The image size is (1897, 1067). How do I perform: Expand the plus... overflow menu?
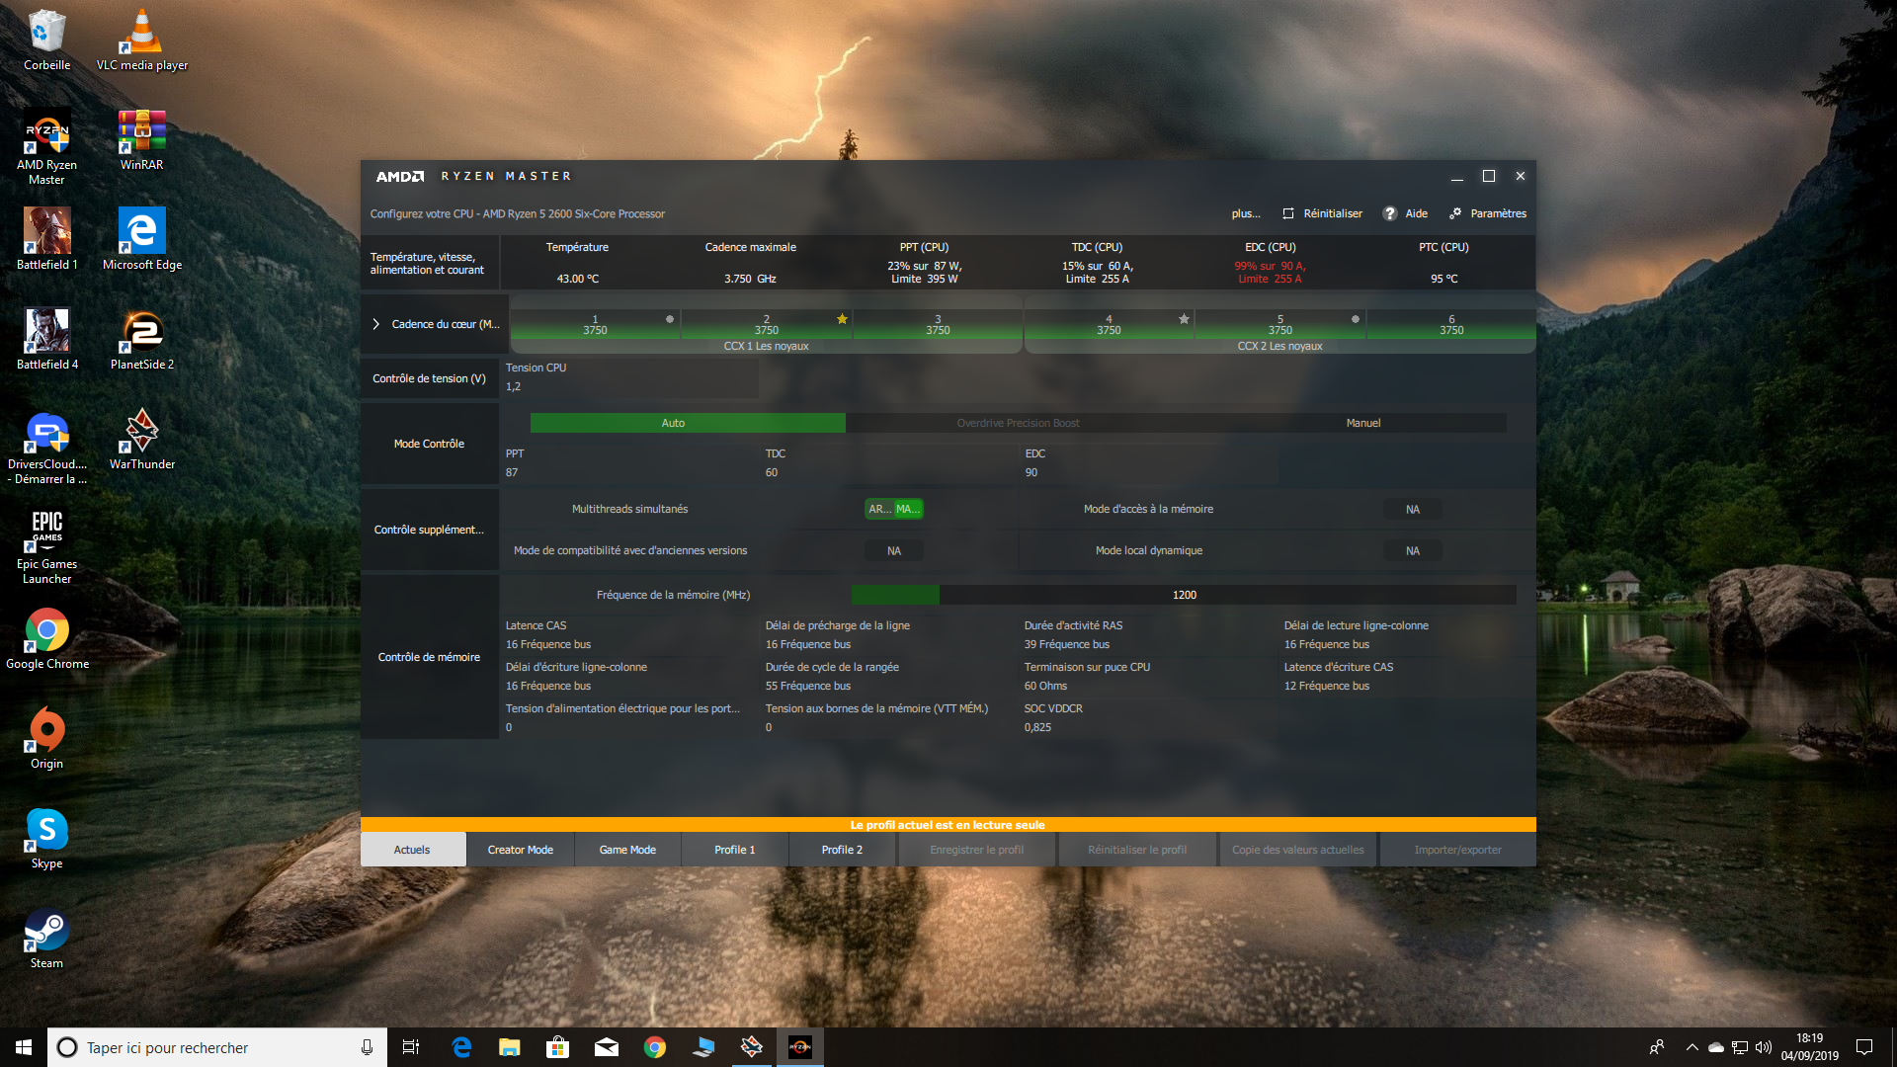click(1246, 213)
